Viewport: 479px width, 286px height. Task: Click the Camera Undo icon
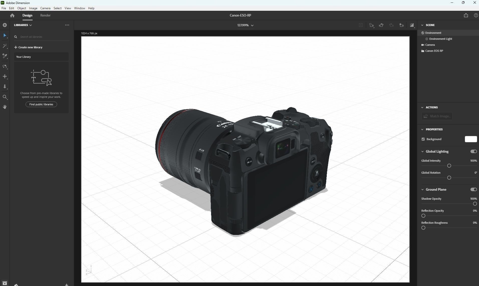click(381, 25)
